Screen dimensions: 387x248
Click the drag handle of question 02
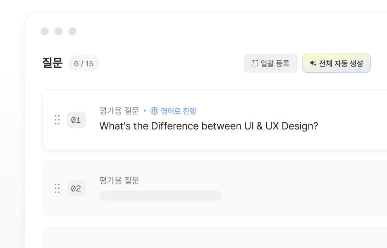(57, 188)
